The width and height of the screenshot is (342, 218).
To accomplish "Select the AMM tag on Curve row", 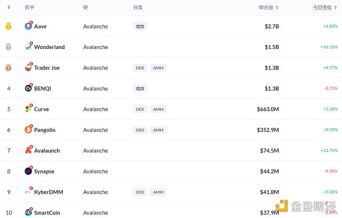I will [158, 109].
